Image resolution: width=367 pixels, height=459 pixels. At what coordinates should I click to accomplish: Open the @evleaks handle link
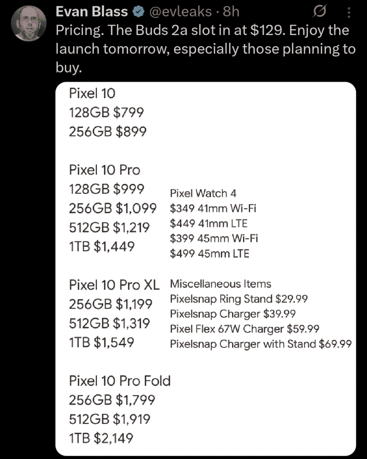point(181,12)
